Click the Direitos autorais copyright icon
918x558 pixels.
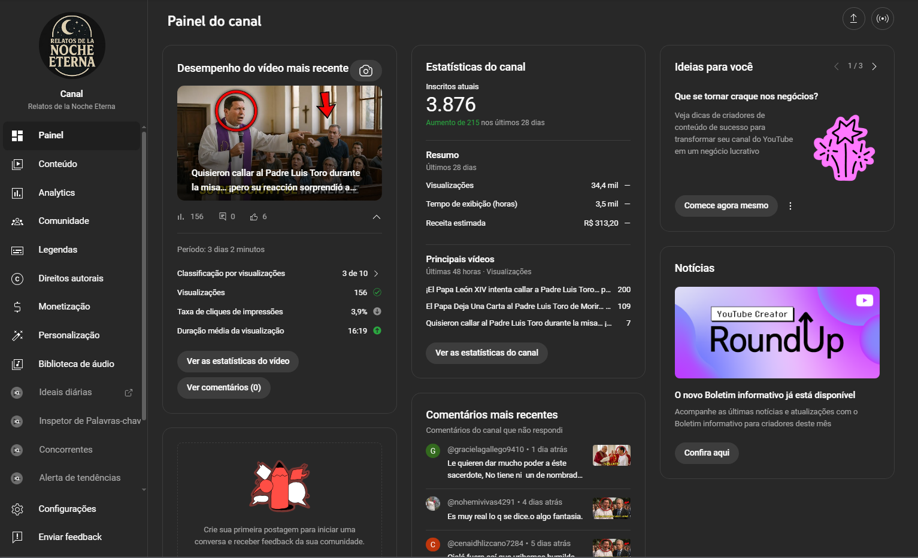click(17, 278)
